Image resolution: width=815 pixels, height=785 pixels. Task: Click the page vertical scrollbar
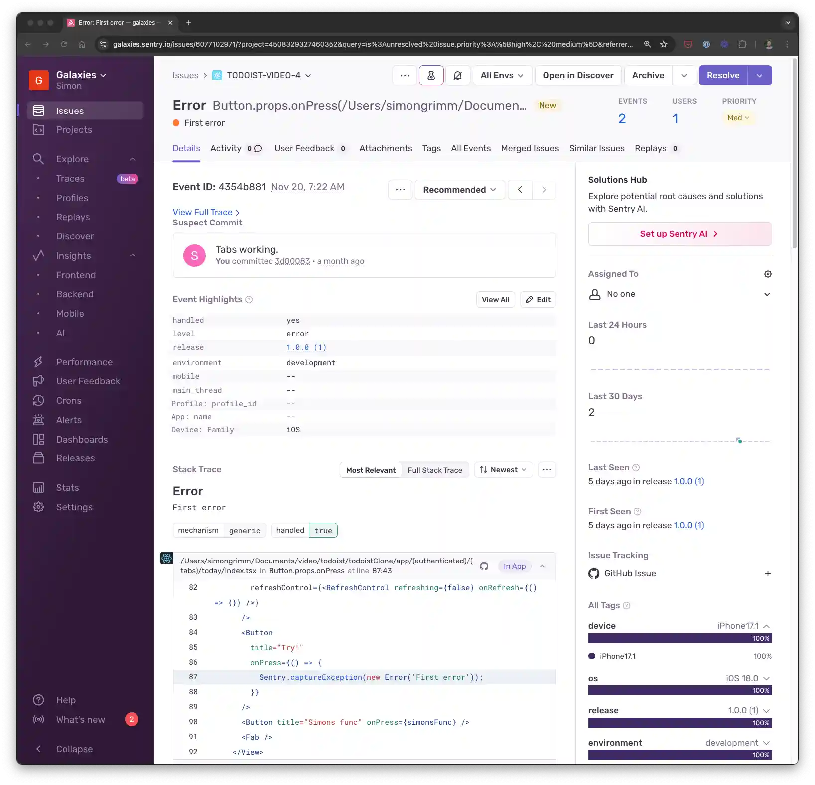794,154
